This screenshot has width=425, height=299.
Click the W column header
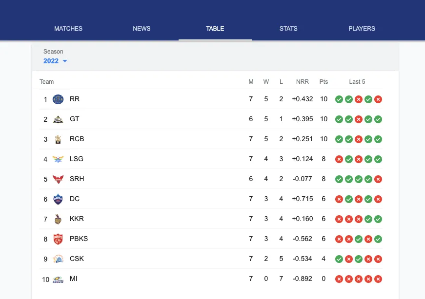[x=266, y=82]
